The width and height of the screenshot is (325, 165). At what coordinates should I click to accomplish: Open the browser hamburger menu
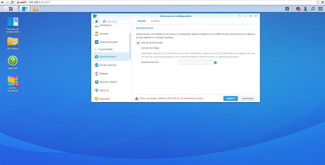click(323, 2)
